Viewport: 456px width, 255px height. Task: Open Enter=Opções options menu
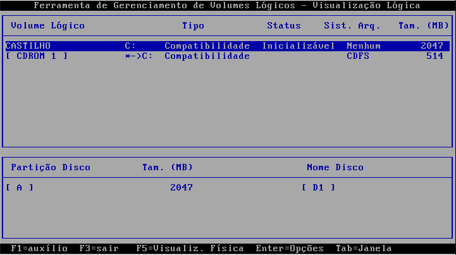coord(289,249)
